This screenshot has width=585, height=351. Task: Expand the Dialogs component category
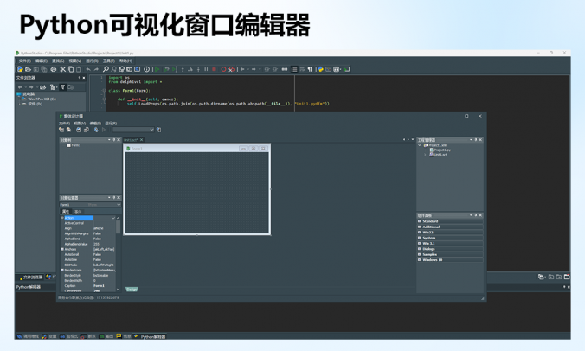(x=420, y=249)
